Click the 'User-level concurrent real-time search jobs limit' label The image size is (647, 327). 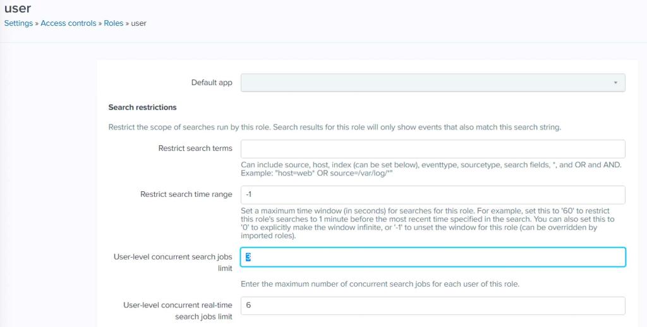coord(178,311)
